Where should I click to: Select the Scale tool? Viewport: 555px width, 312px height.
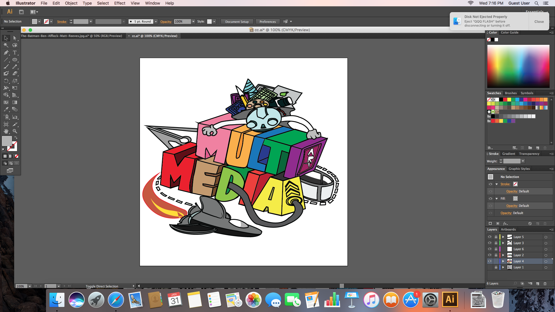[x=15, y=81]
